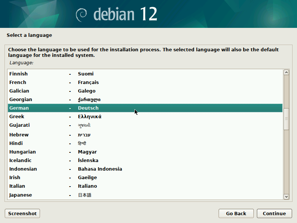The image size is (297, 223).
Task: Click the language list scroll up arrow
Action: tap(286, 72)
